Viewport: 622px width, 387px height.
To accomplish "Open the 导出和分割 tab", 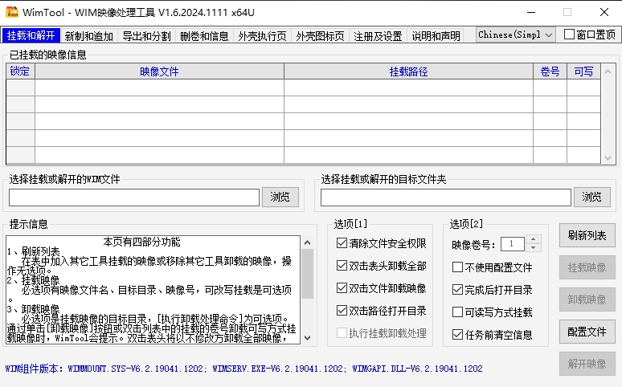I will [146, 36].
